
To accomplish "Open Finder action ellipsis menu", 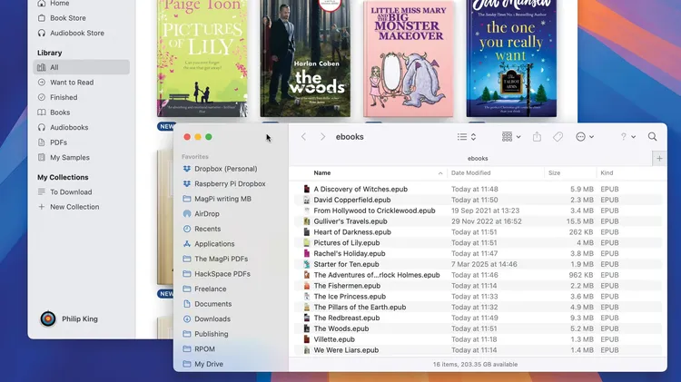I will (585, 137).
